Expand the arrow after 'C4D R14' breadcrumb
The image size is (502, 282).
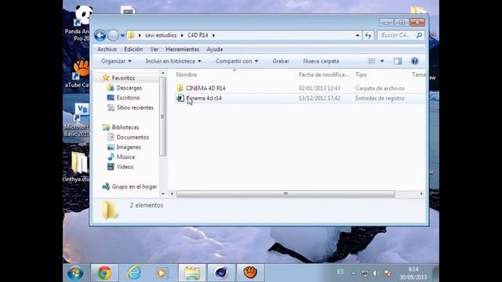[213, 35]
